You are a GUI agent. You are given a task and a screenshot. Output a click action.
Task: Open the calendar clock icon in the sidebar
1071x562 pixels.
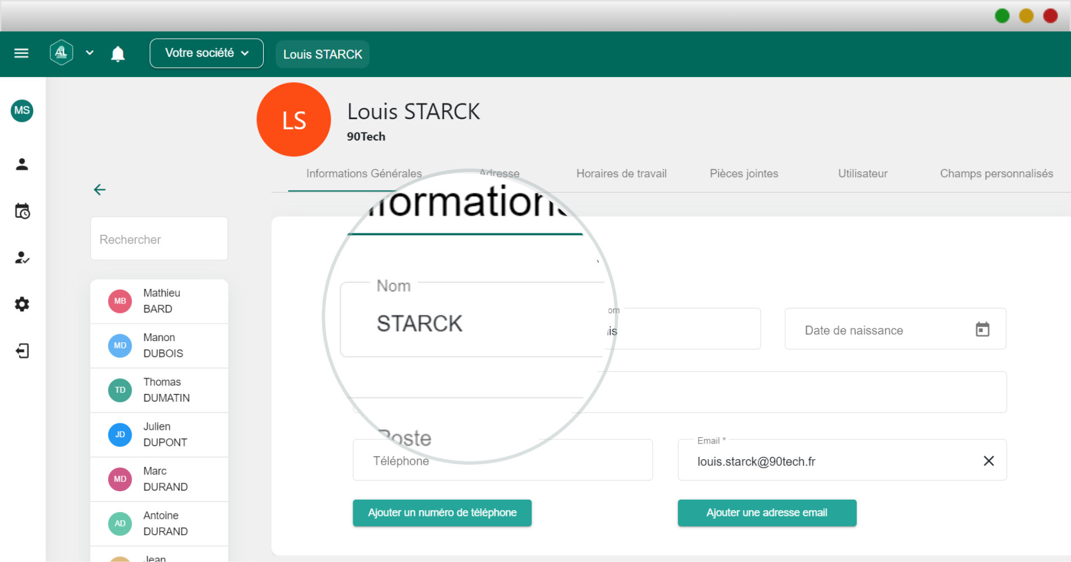pos(22,211)
